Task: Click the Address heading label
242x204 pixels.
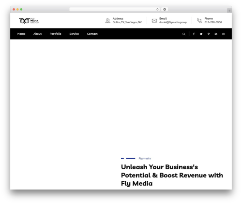Action: click(118, 19)
